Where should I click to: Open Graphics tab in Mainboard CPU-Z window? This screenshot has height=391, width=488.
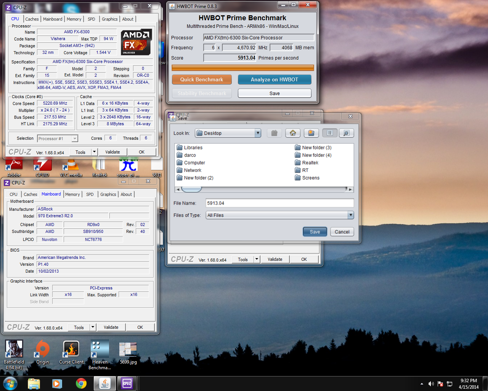pos(108,194)
